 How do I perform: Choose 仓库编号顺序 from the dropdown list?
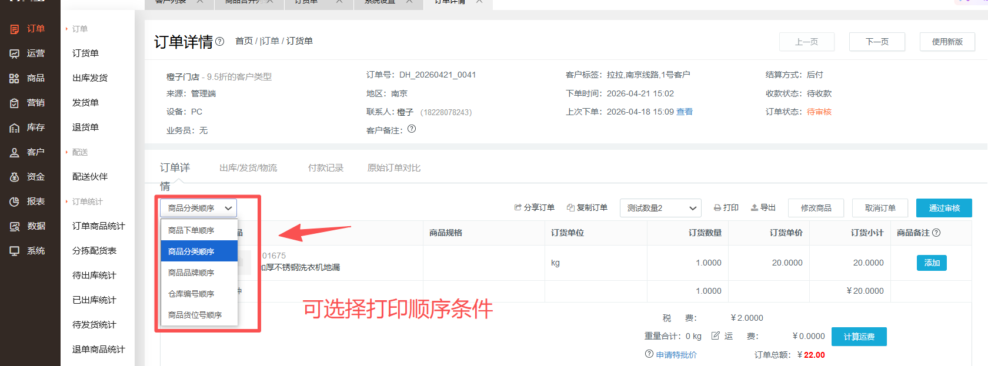pyautogui.click(x=199, y=294)
